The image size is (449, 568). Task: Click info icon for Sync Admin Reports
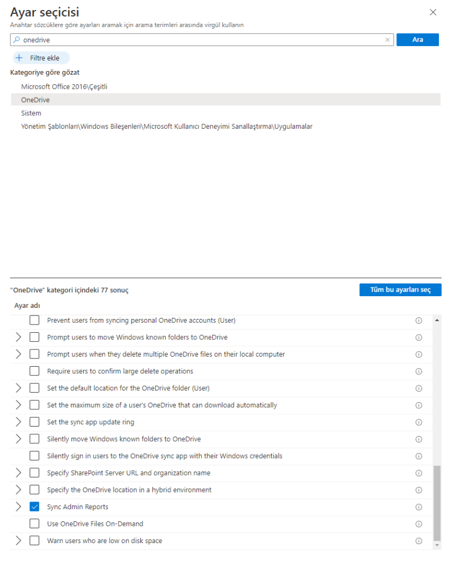(x=419, y=507)
